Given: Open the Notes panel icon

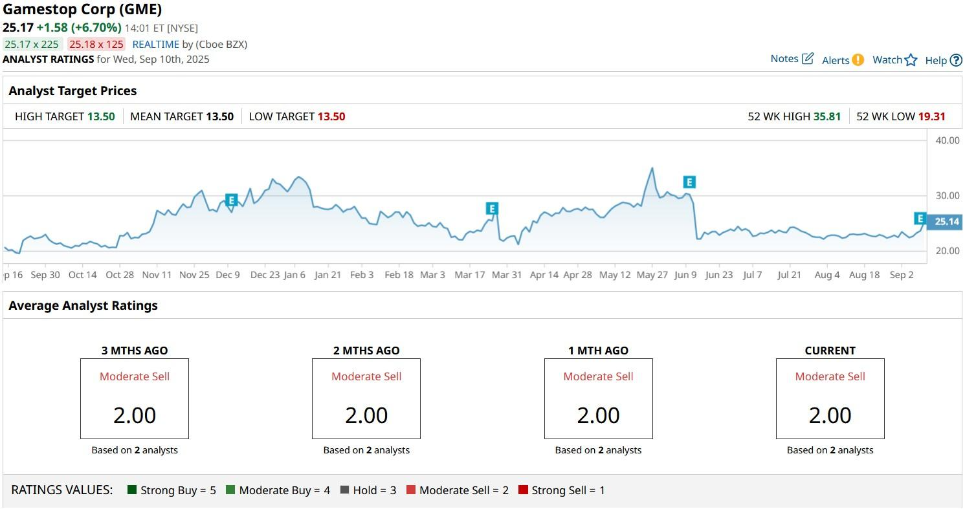Looking at the screenshot, I should (x=808, y=58).
